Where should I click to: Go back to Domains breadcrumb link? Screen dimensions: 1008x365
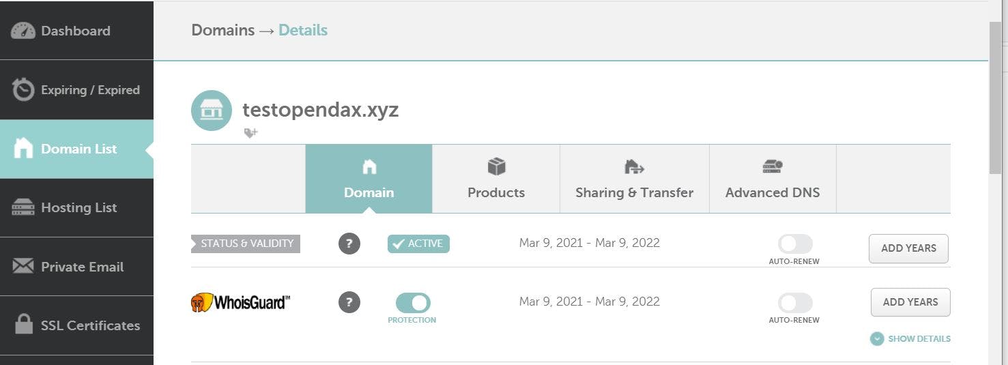pyautogui.click(x=222, y=30)
